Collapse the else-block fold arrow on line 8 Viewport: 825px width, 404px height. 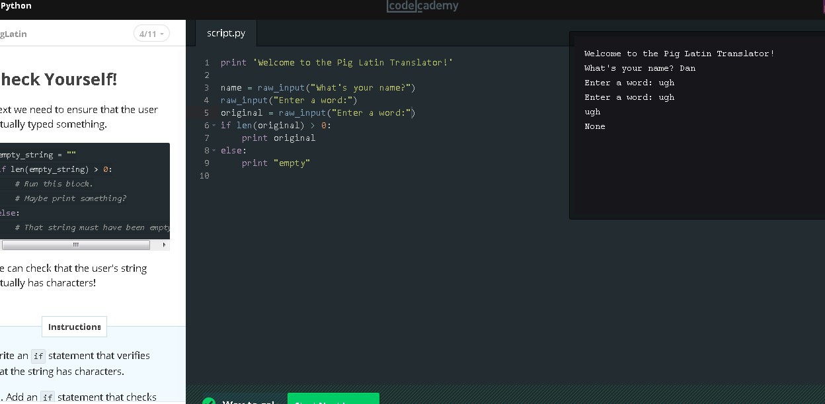coord(213,151)
